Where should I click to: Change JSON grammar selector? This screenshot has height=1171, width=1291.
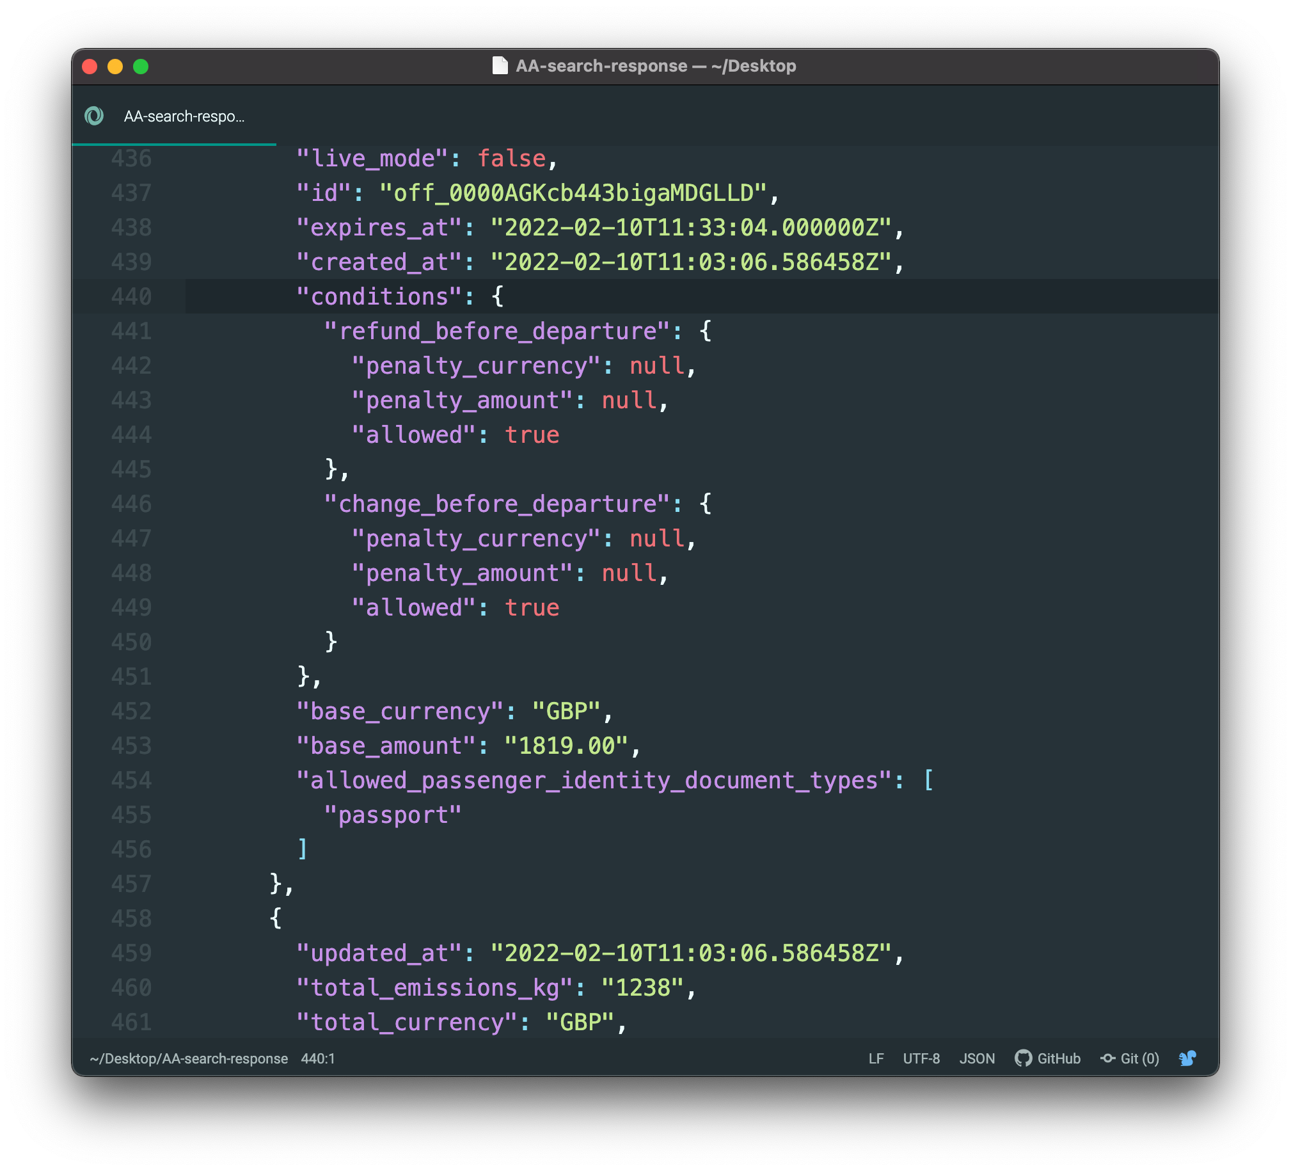point(977,1058)
